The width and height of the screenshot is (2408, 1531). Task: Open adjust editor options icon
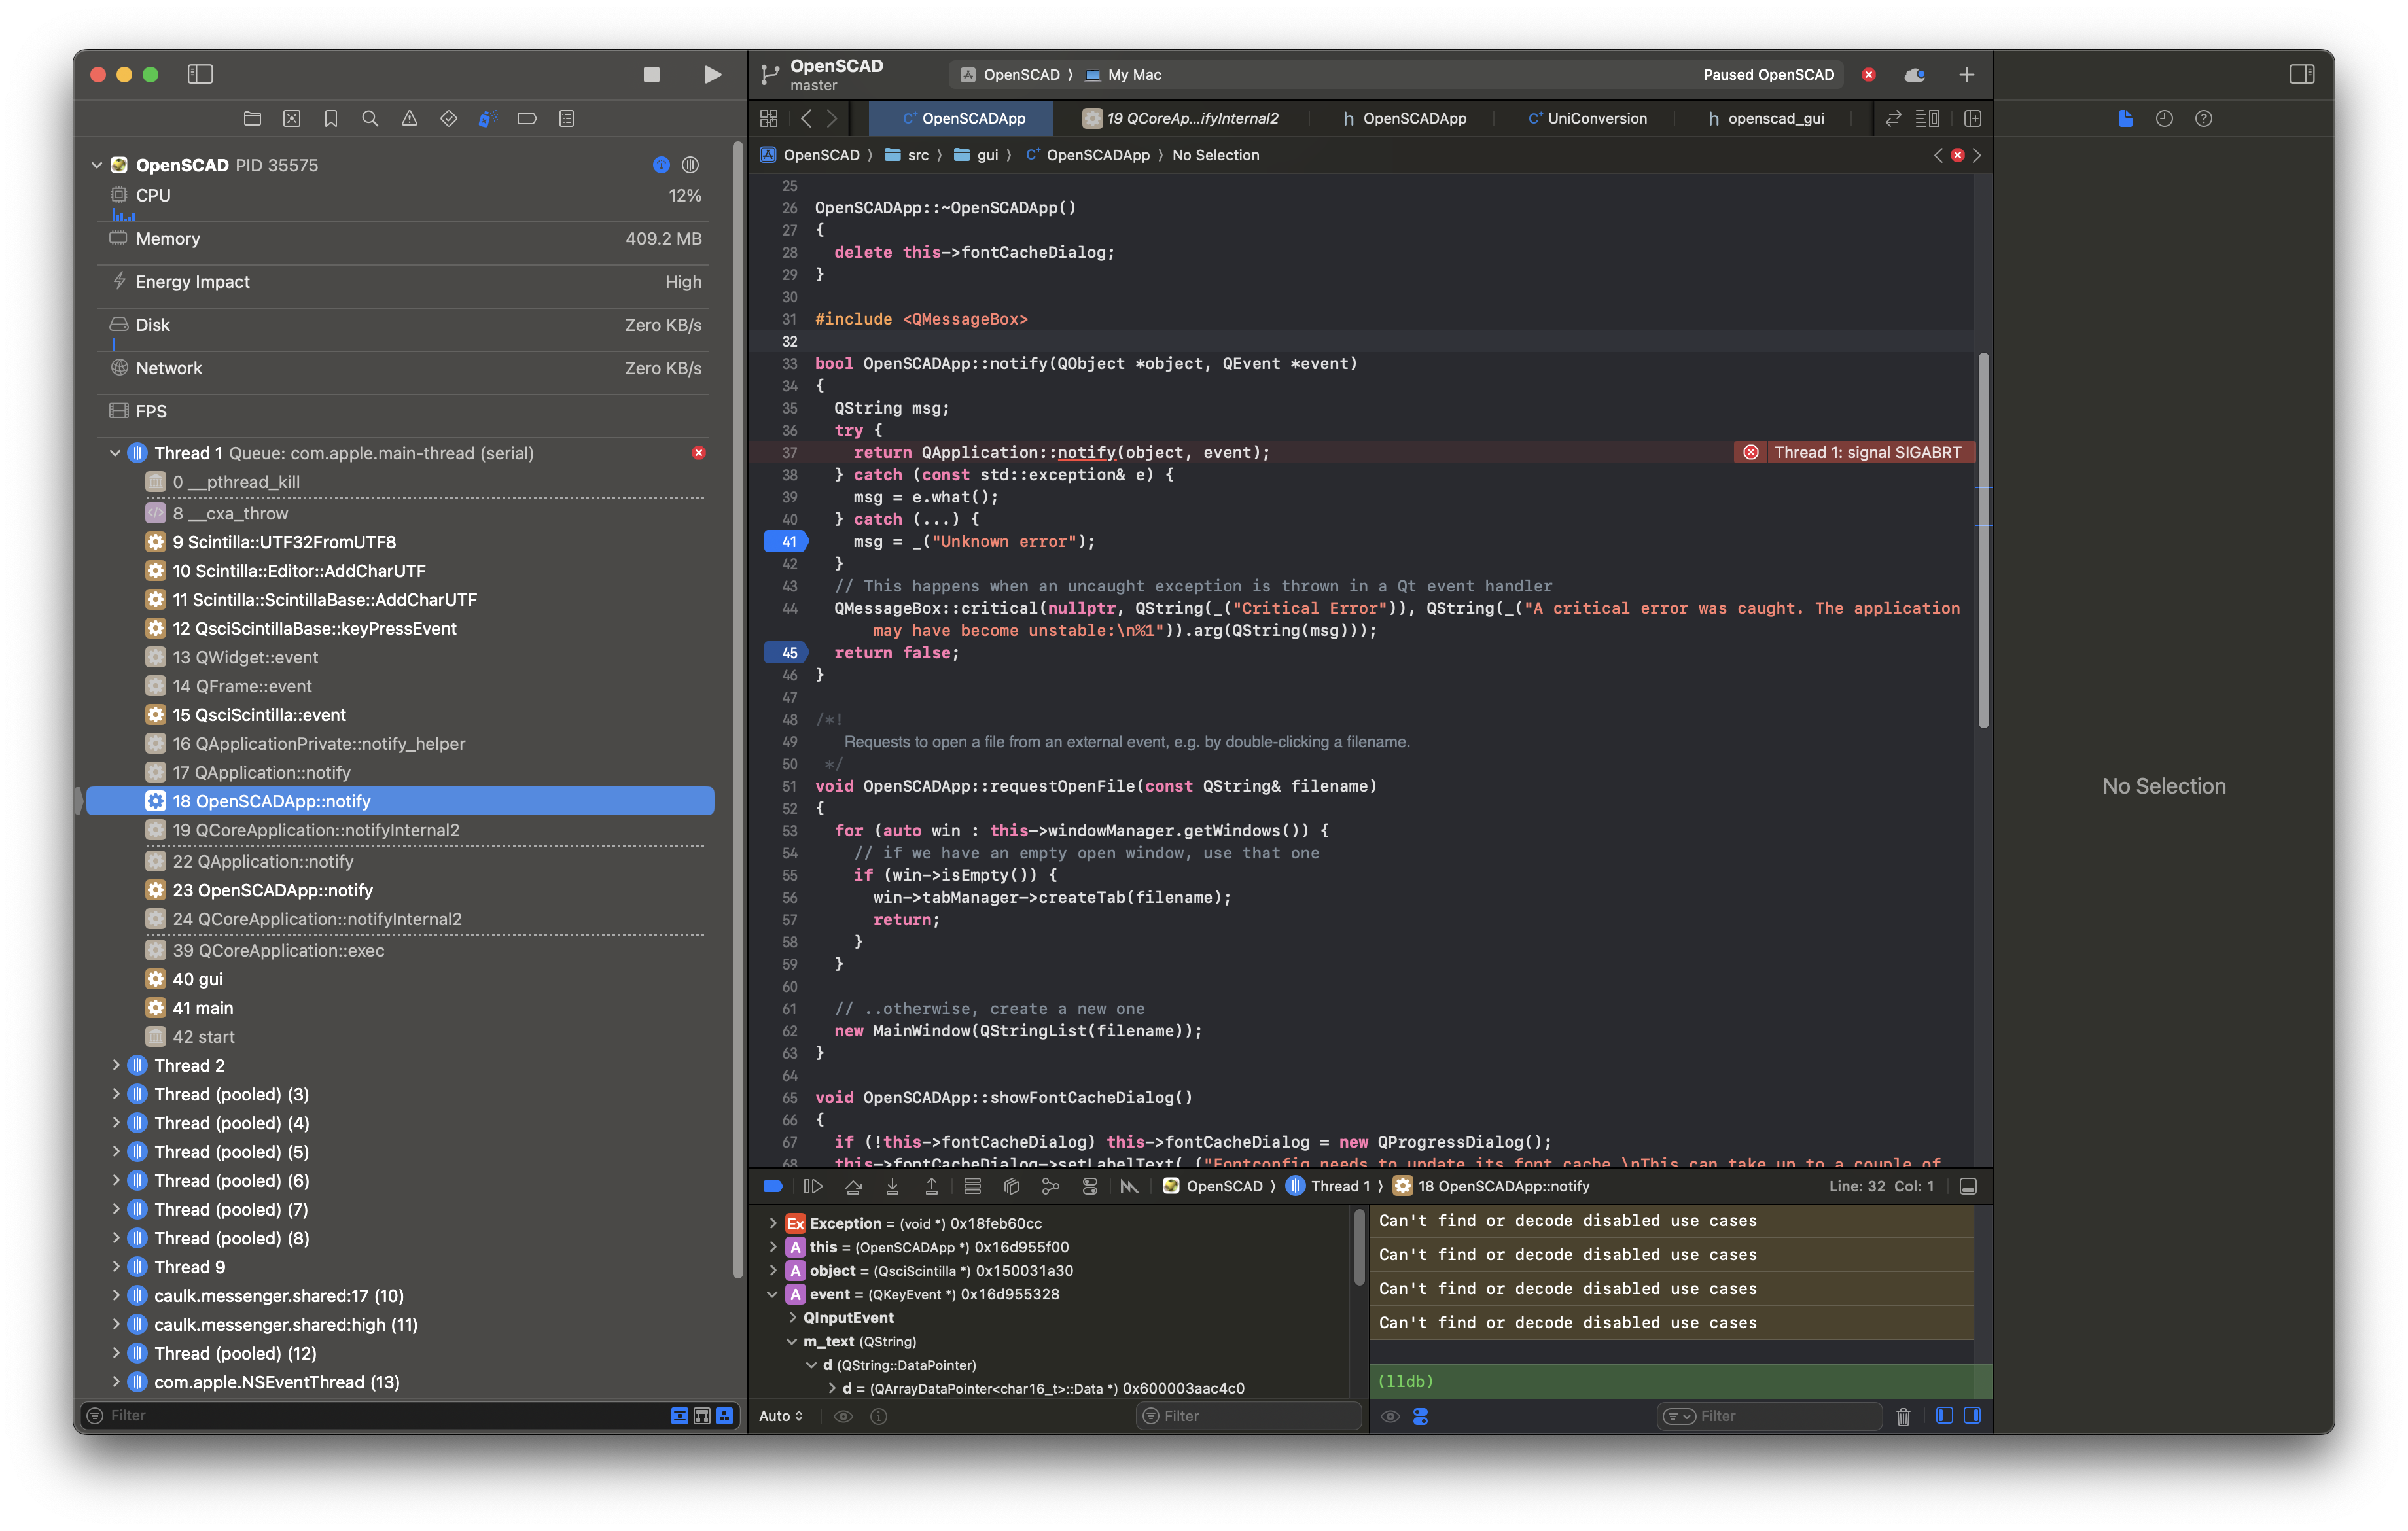1927,119
